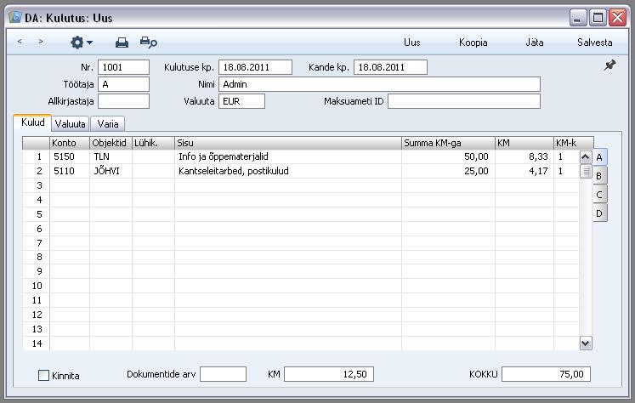
Task: Click scroll-down arrow in expense table
Action: 586,343
